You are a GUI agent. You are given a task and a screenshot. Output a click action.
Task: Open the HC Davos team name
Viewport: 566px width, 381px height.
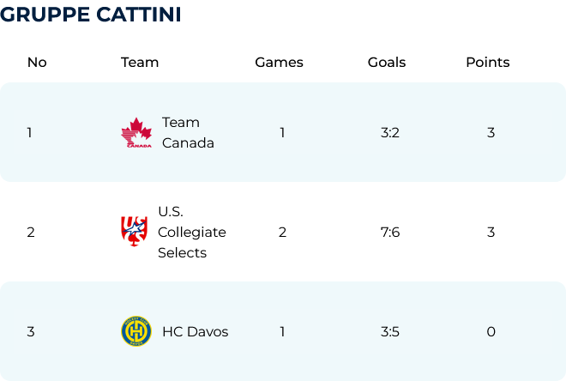tap(196, 331)
